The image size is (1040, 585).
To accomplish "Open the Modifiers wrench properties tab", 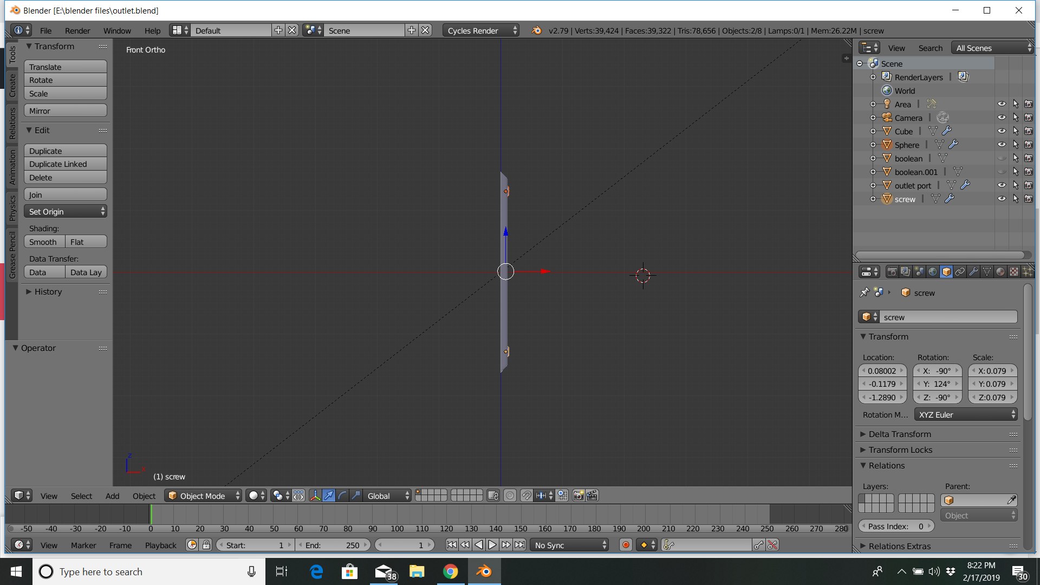I will (973, 272).
